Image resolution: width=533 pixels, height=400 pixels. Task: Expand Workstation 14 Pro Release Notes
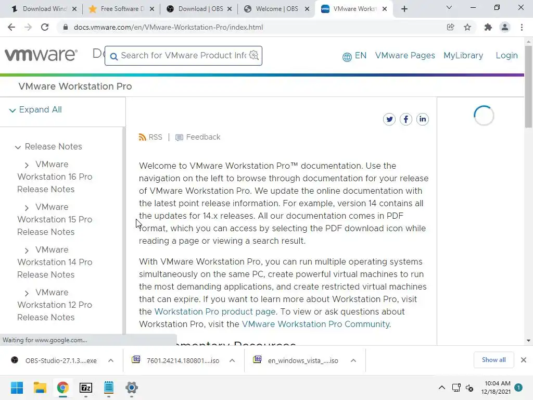(27, 251)
